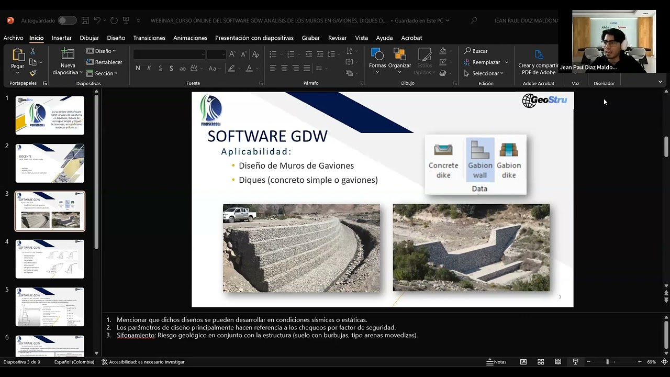Click the text highlight color swatch
The image size is (670, 377).
coord(231,68)
